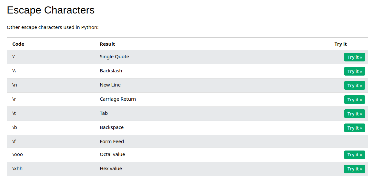Select the Form Feed result text
The height and width of the screenshot is (183, 375).
click(112, 142)
